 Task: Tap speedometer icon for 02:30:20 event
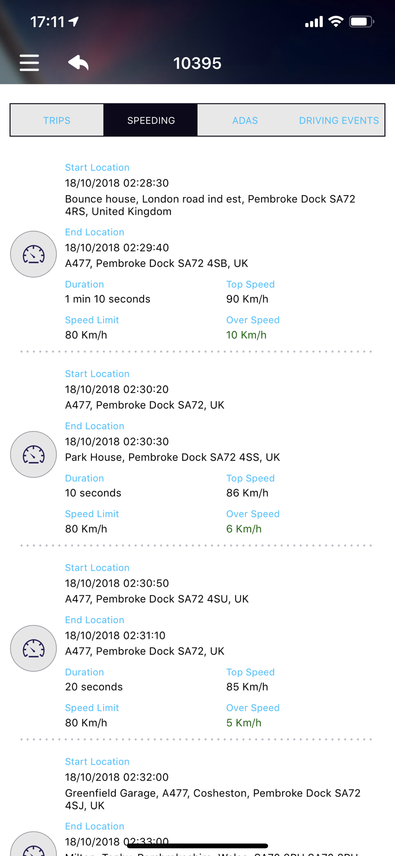[x=33, y=454]
